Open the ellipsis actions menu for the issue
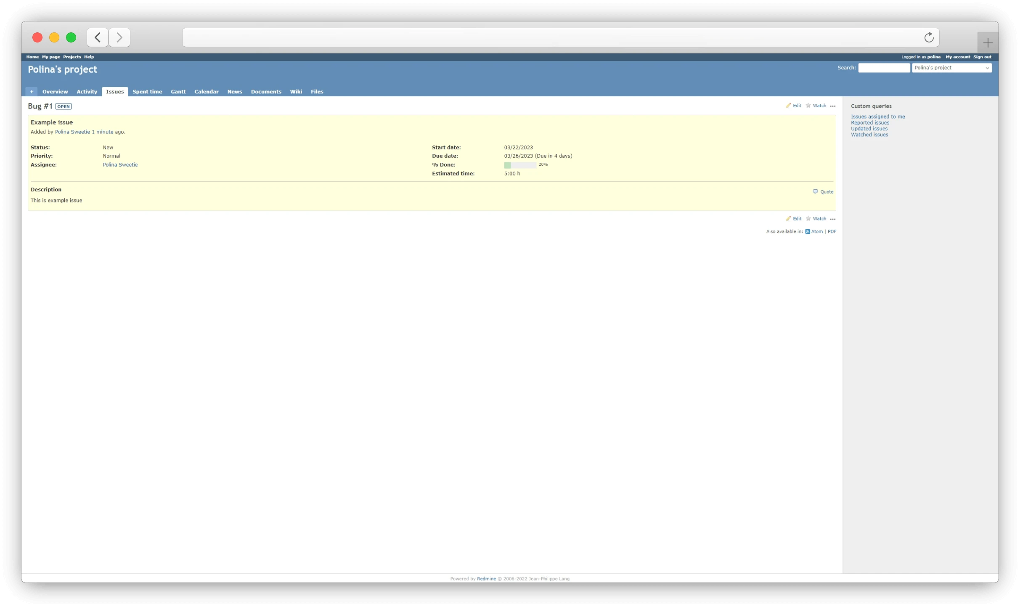Viewport: 1020px width, 604px height. [833, 106]
